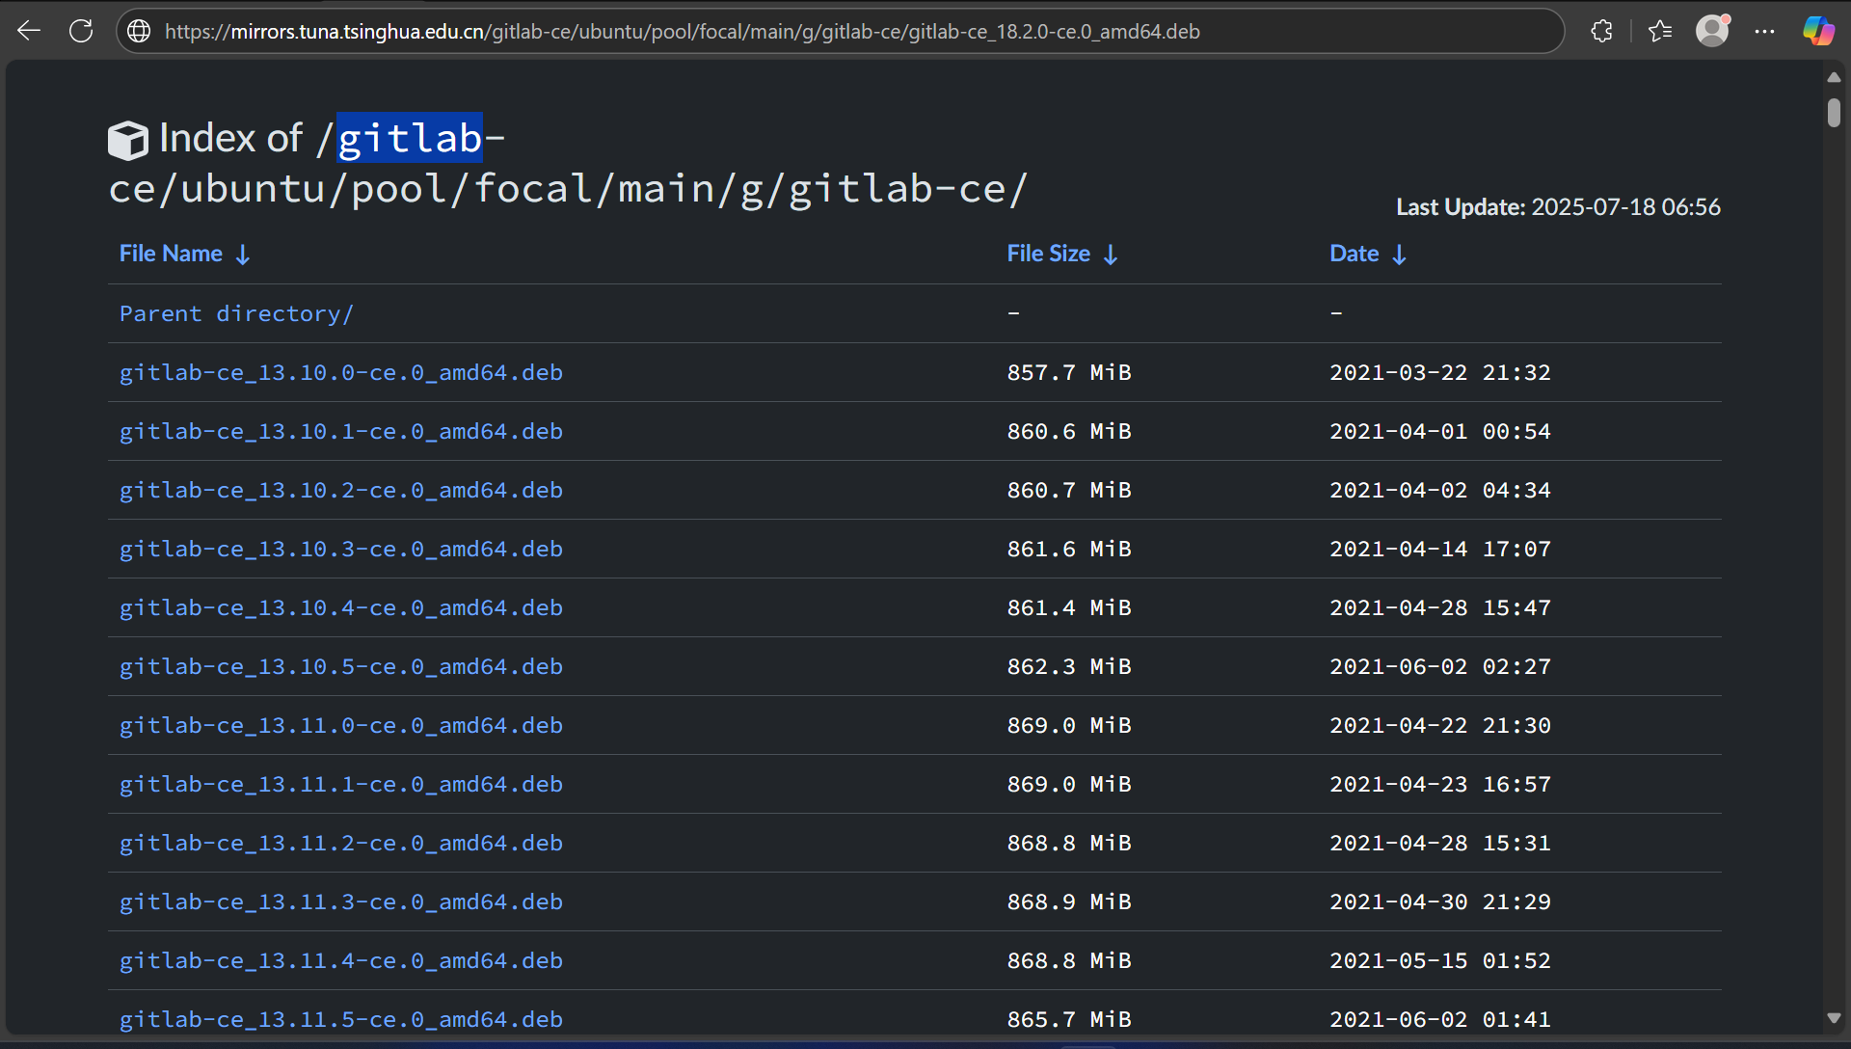1851x1049 pixels.
Task: Click the scrollbar down arrow
Action: point(1834,1018)
